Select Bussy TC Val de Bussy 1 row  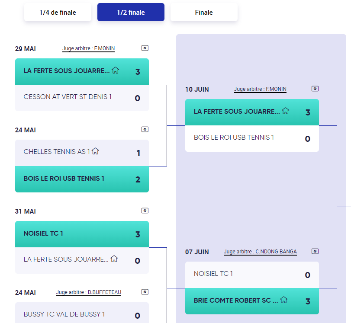point(82,313)
